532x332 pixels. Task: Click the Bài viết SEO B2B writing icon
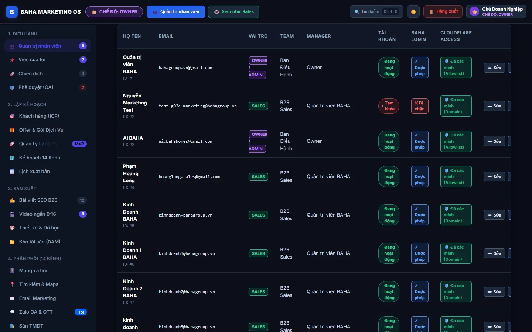point(12,200)
